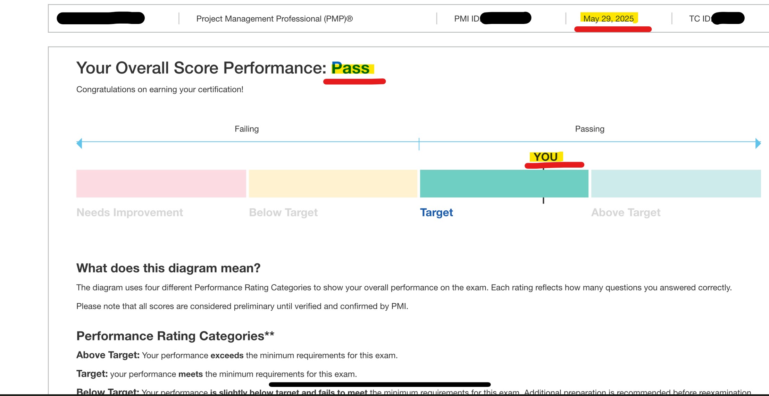
Task: Click the highlighted Pass result text
Action: 351,68
